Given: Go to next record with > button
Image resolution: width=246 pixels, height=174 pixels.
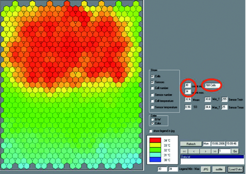Looking at the screenshot, I should [x=205, y=151].
